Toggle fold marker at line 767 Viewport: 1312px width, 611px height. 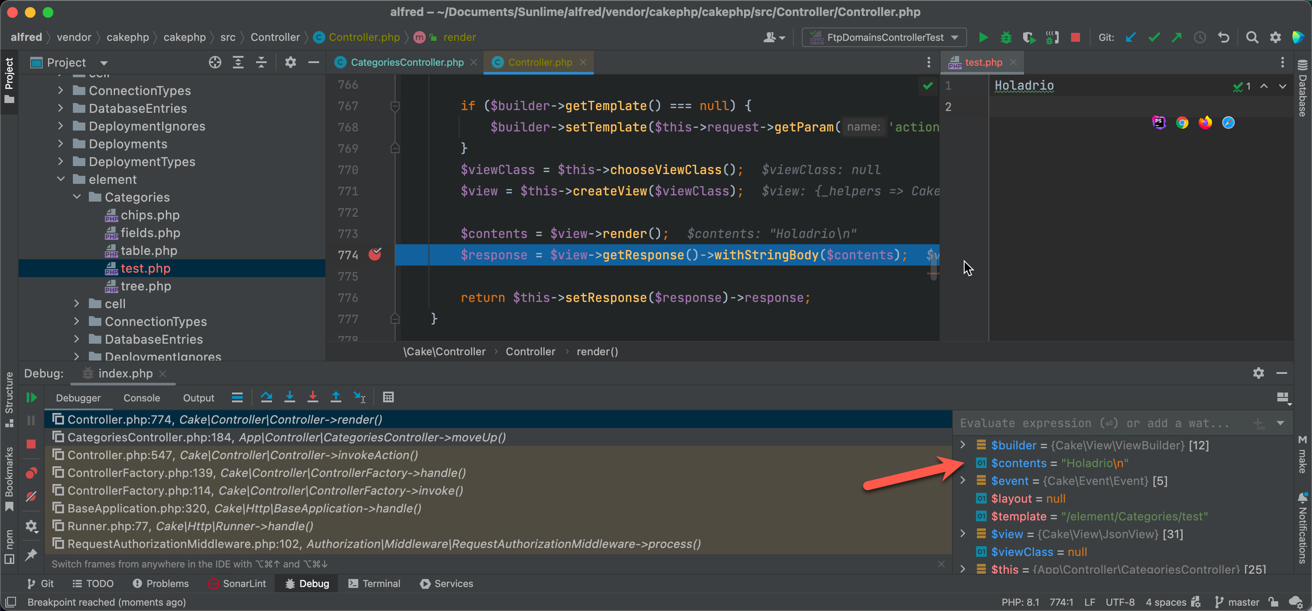[x=395, y=106]
